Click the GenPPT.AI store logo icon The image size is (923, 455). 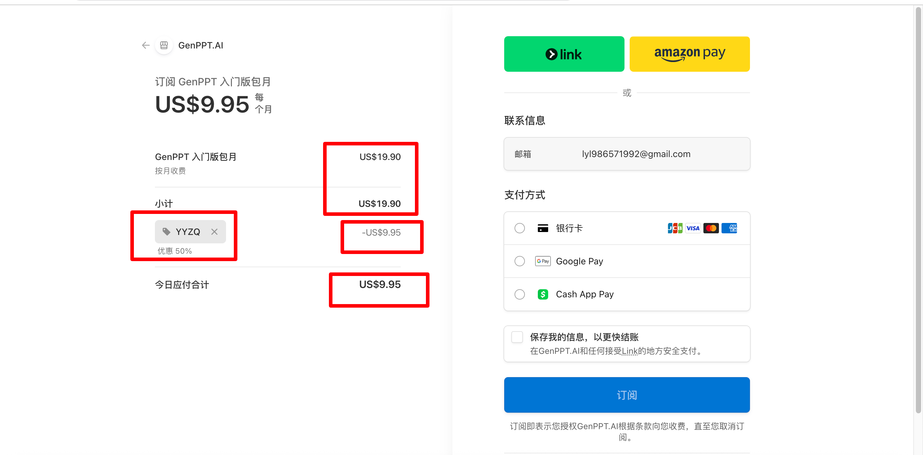pyautogui.click(x=164, y=46)
